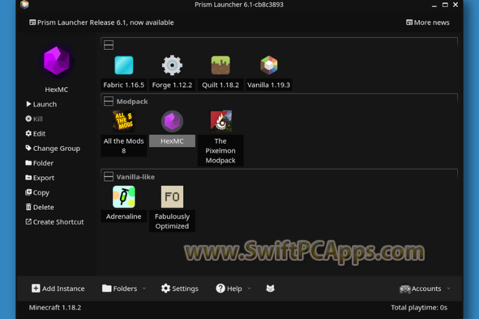Select the Forge 1.12.2 gear icon
Screen dimensions: 479x319
coord(172,65)
